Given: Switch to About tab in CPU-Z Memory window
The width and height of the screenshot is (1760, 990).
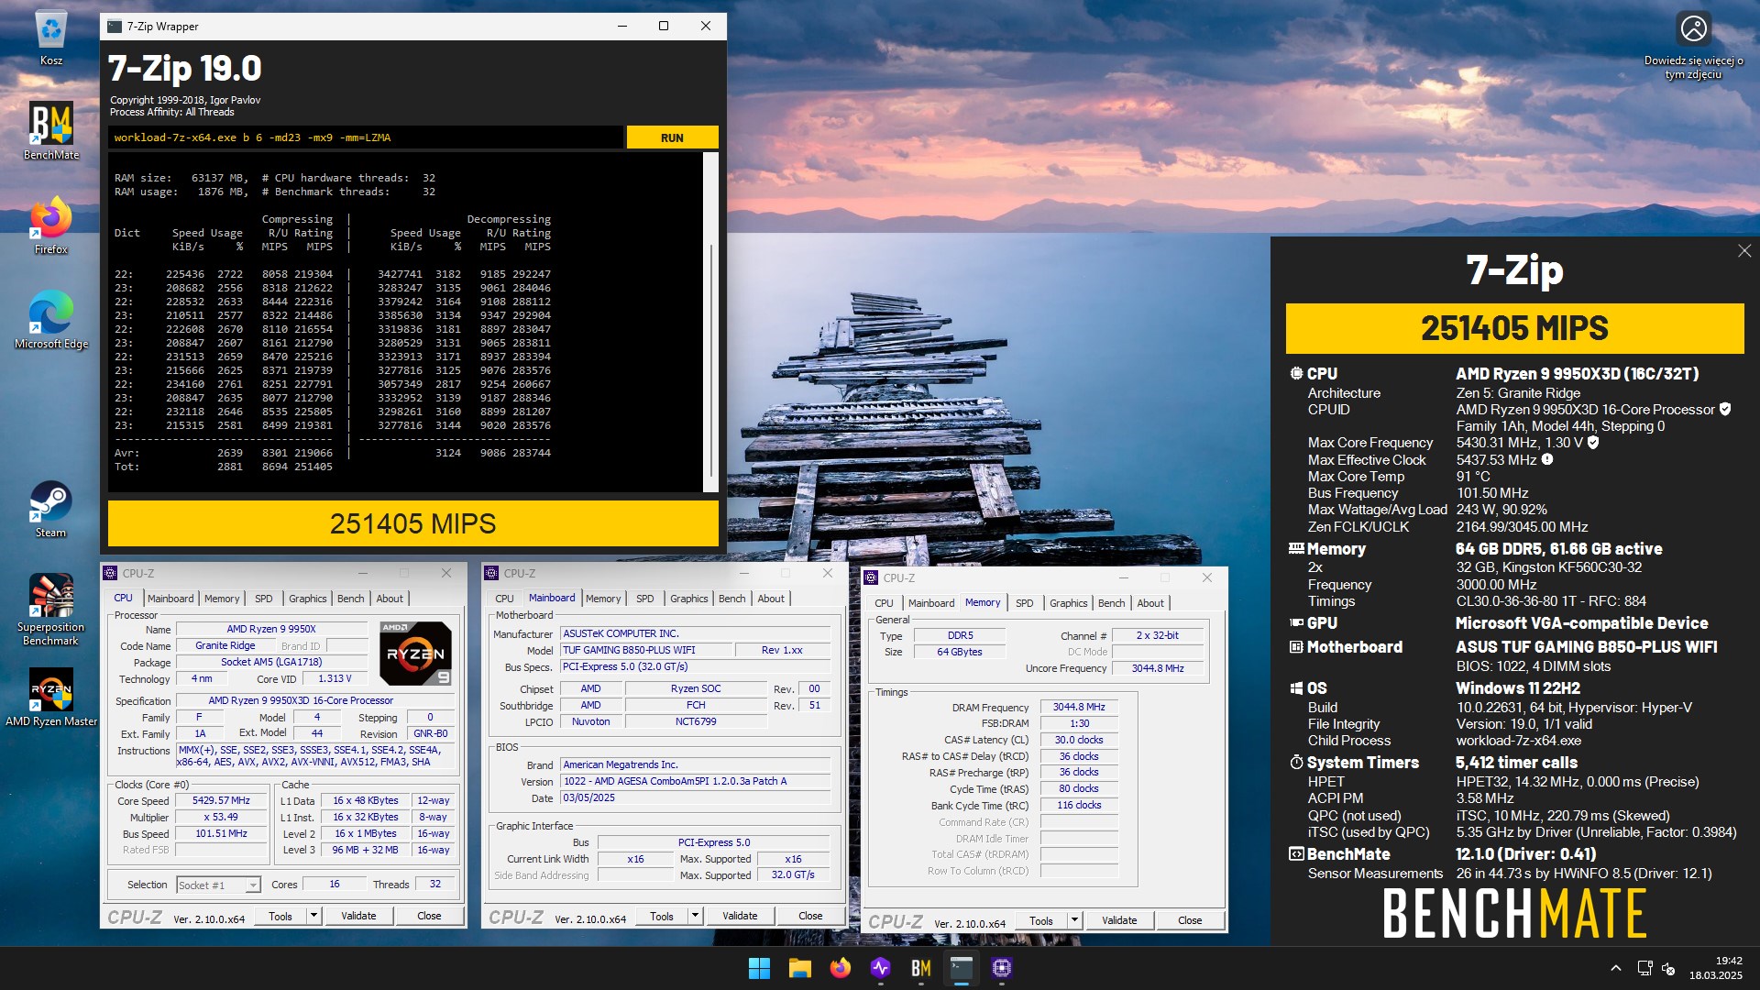Looking at the screenshot, I should click(1150, 603).
